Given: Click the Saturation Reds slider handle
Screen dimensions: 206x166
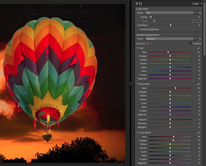Looking at the screenshot, I should click(175, 88).
